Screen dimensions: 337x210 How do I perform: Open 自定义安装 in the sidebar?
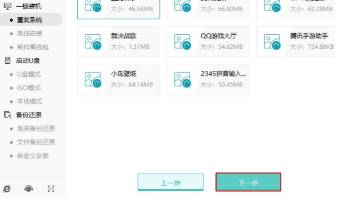click(33, 156)
